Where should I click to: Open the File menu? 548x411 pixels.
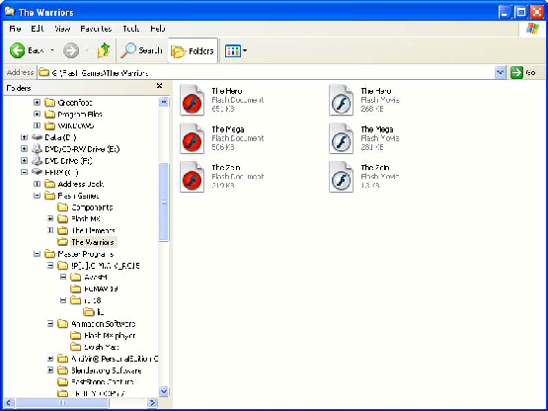tap(15, 29)
